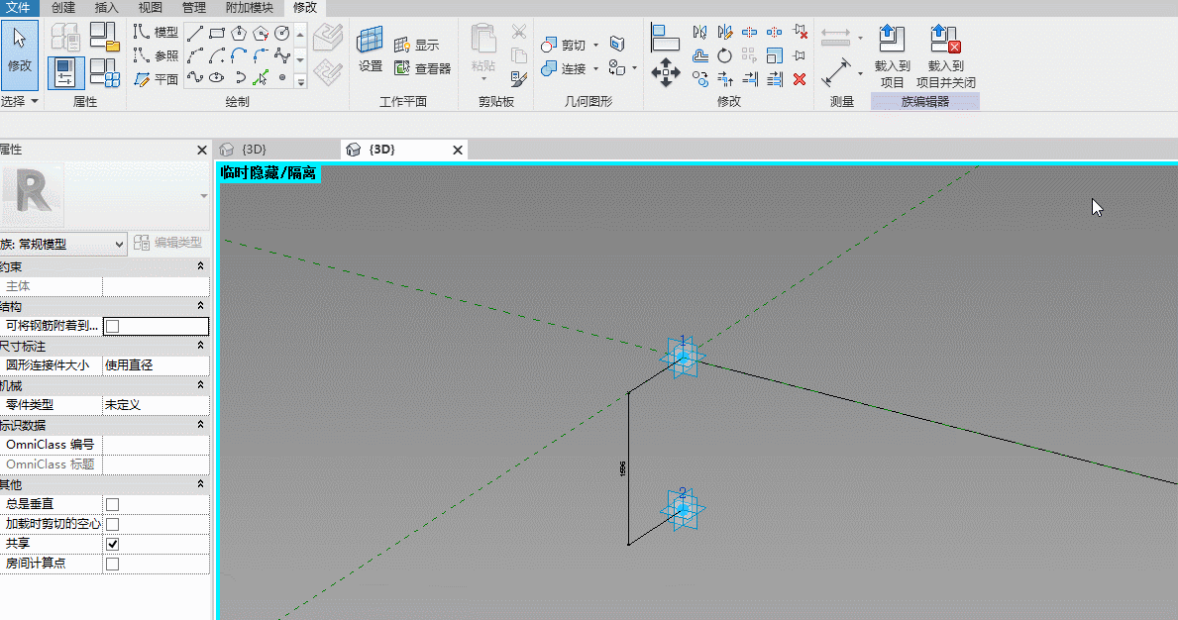The image size is (1178, 620).
Task: Click Load into Project (载入到项目)
Action: pyautogui.click(x=892, y=56)
